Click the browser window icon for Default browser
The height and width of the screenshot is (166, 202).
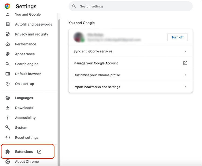point(8,74)
